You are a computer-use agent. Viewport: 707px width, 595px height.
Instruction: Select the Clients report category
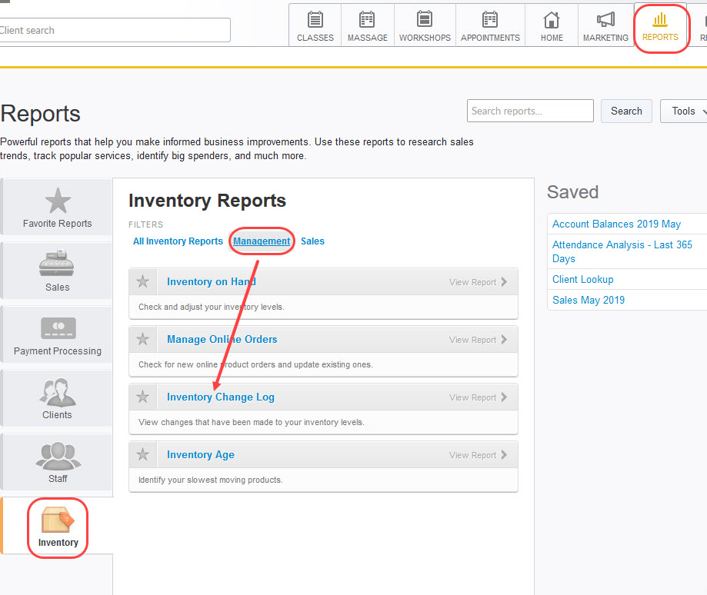click(57, 392)
